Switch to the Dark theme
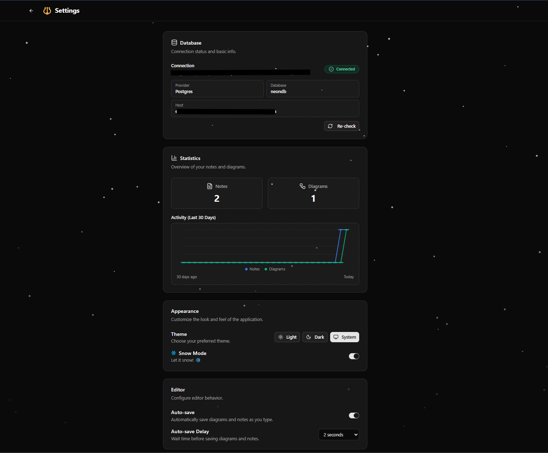Image resolution: width=548 pixels, height=453 pixels. (315, 337)
